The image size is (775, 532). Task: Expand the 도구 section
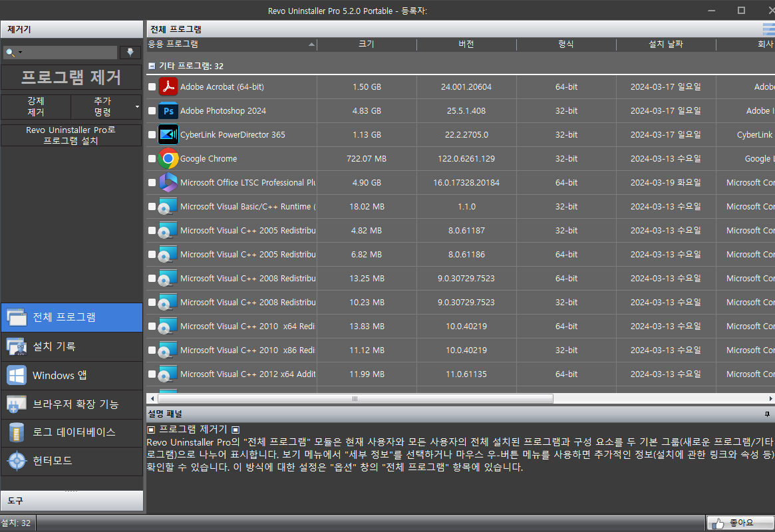72,501
